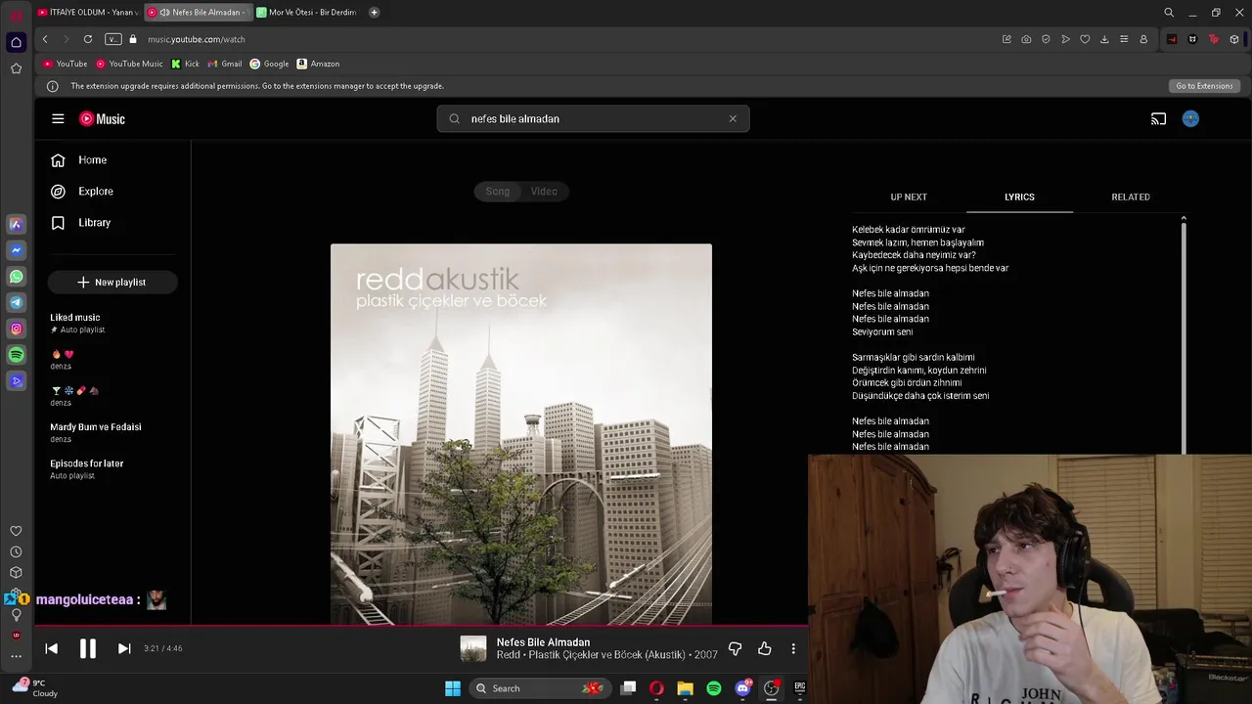The height and width of the screenshot is (704, 1252).
Task: Click the YouTube Music logo
Action: point(102,118)
